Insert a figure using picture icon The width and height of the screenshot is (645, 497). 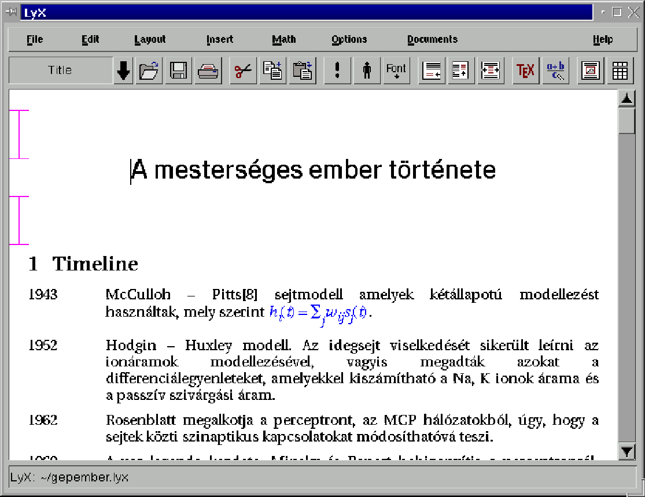tap(591, 71)
